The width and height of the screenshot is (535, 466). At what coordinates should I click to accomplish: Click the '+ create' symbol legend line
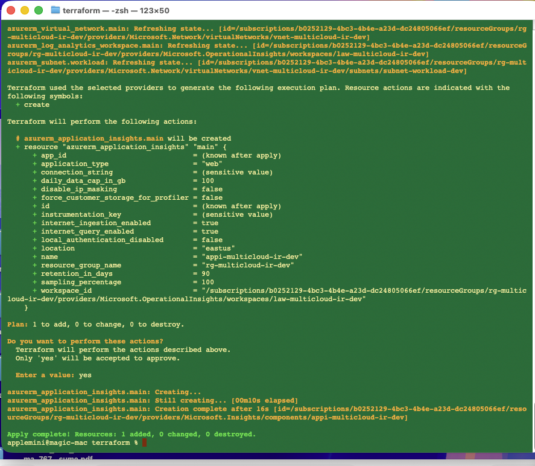(x=33, y=105)
